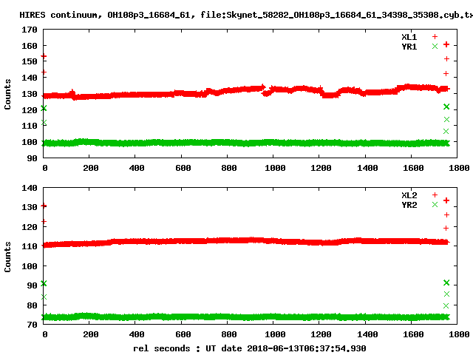This screenshot has width=473, height=355.
Task: Click the XL1 dip near 1250 seconds
Action: coord(330,95)
